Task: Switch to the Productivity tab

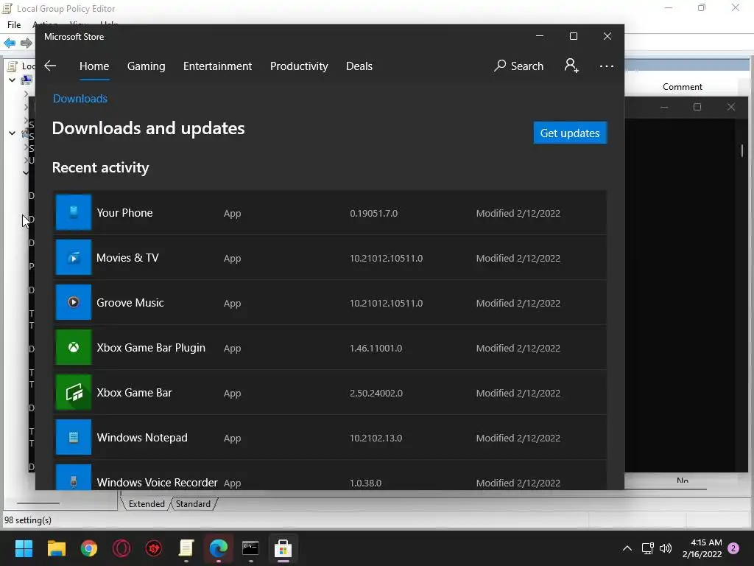Action: pos(299,66)
